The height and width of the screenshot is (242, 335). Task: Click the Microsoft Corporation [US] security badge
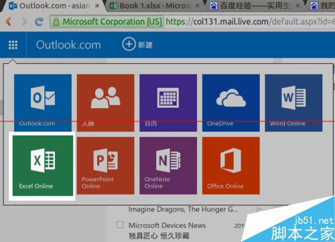(x=107, y=21)
